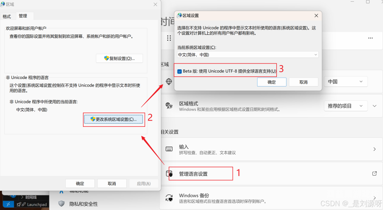The height and width of the screenshot is (210, 383).
Task: Open the 输入 settings row chevron
Action: [375, 149]
